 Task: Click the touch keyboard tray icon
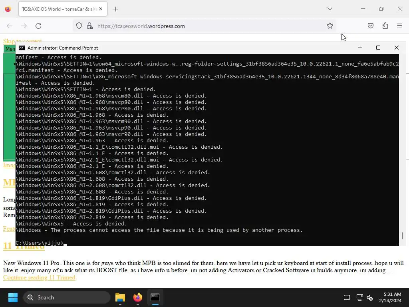[347, 297]
